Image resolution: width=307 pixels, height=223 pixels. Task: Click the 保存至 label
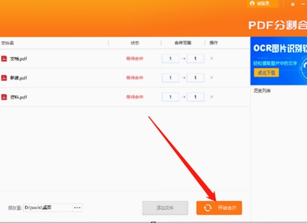click(15, 208)
